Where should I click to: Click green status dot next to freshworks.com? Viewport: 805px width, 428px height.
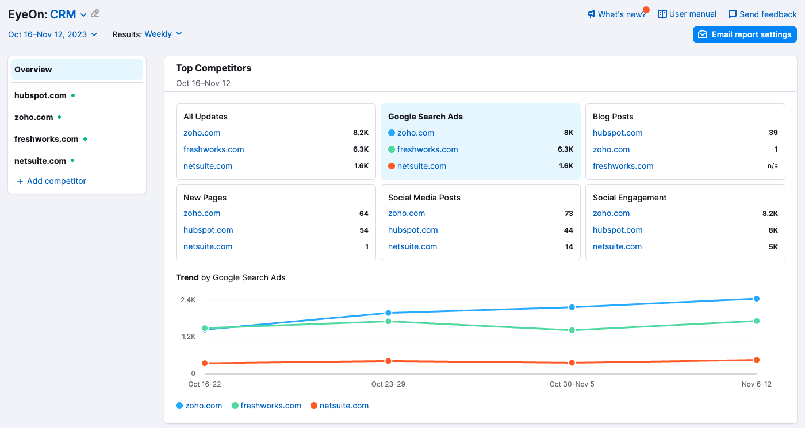click(x=85, y=139)
